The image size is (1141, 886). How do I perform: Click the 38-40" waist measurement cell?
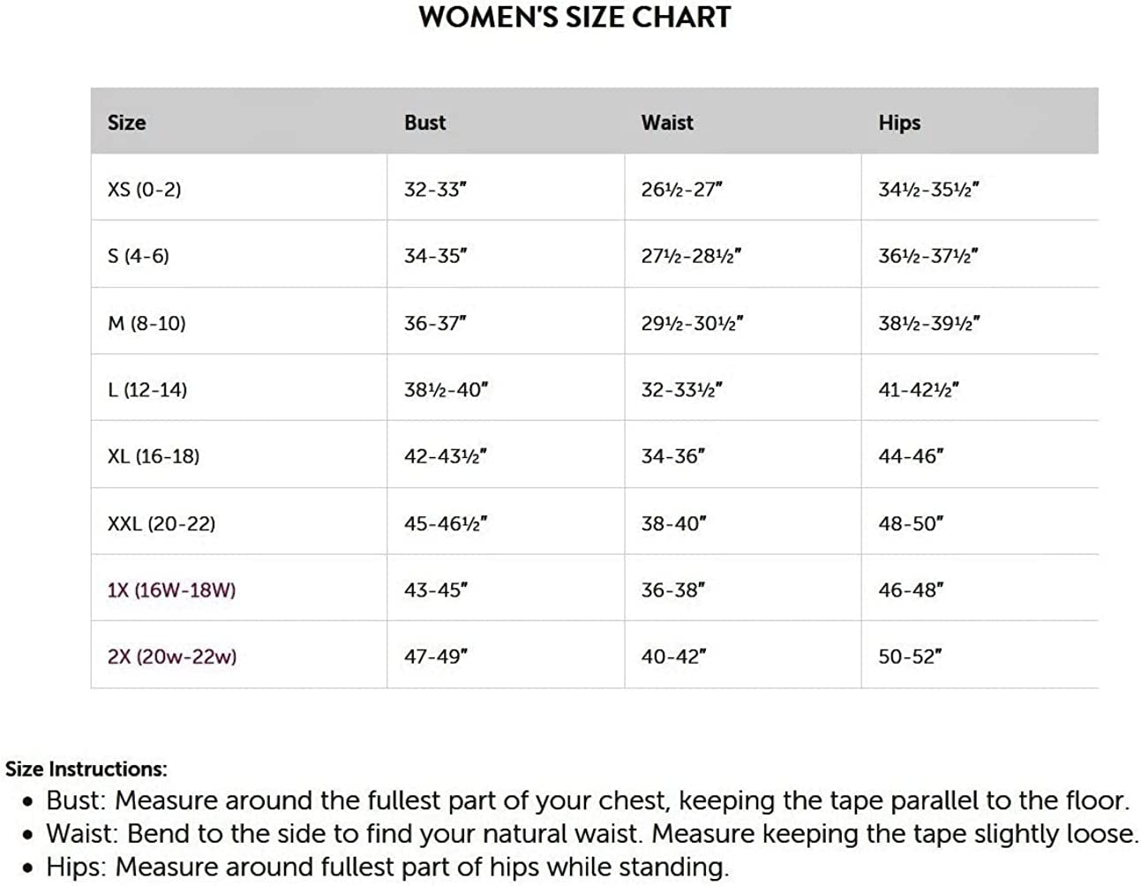[x=673, y=523]
